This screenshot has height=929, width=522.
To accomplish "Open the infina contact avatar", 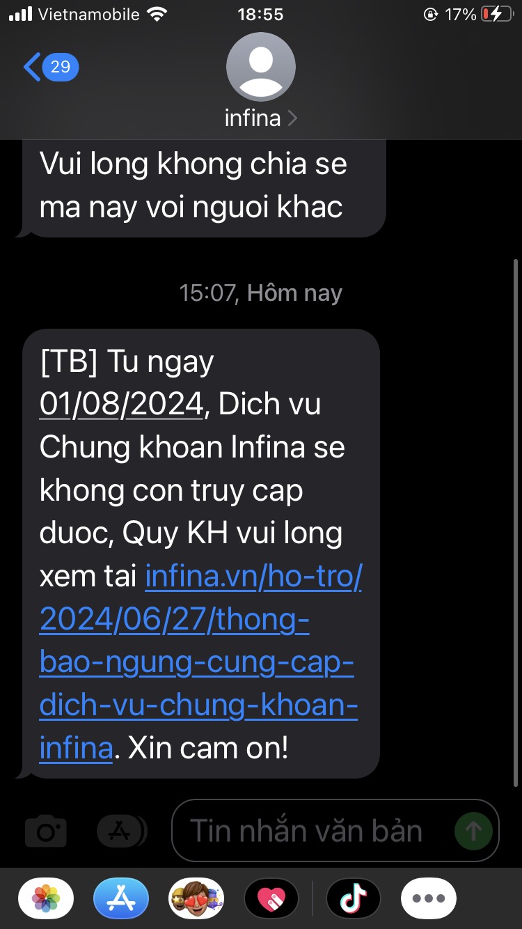I will (261, 67).
